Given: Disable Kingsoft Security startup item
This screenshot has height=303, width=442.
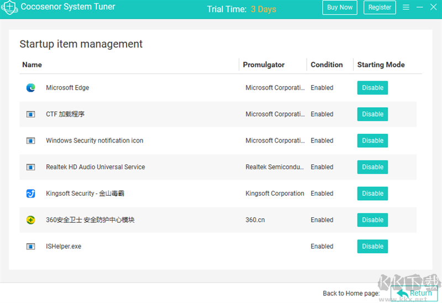Looking at the screenshot, I should pyautogui.click(x=372, y=194).
